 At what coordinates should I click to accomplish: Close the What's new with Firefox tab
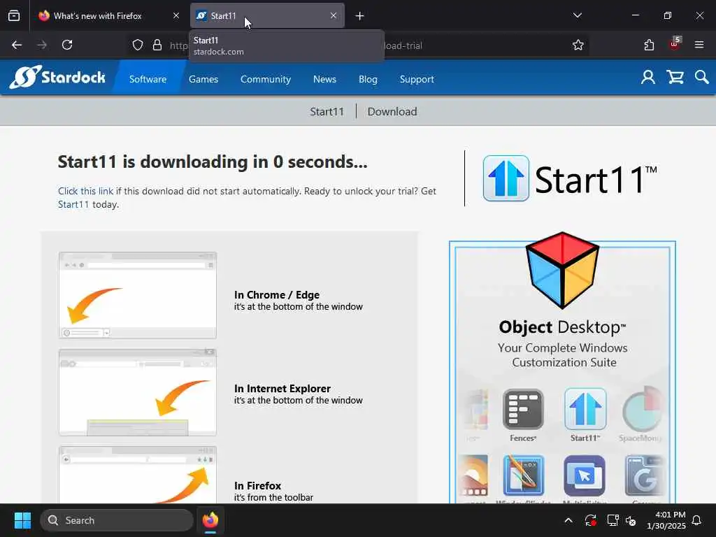(x=176, y=16)
